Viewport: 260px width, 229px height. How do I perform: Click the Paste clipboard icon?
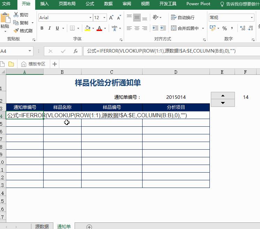pos(5,18)
